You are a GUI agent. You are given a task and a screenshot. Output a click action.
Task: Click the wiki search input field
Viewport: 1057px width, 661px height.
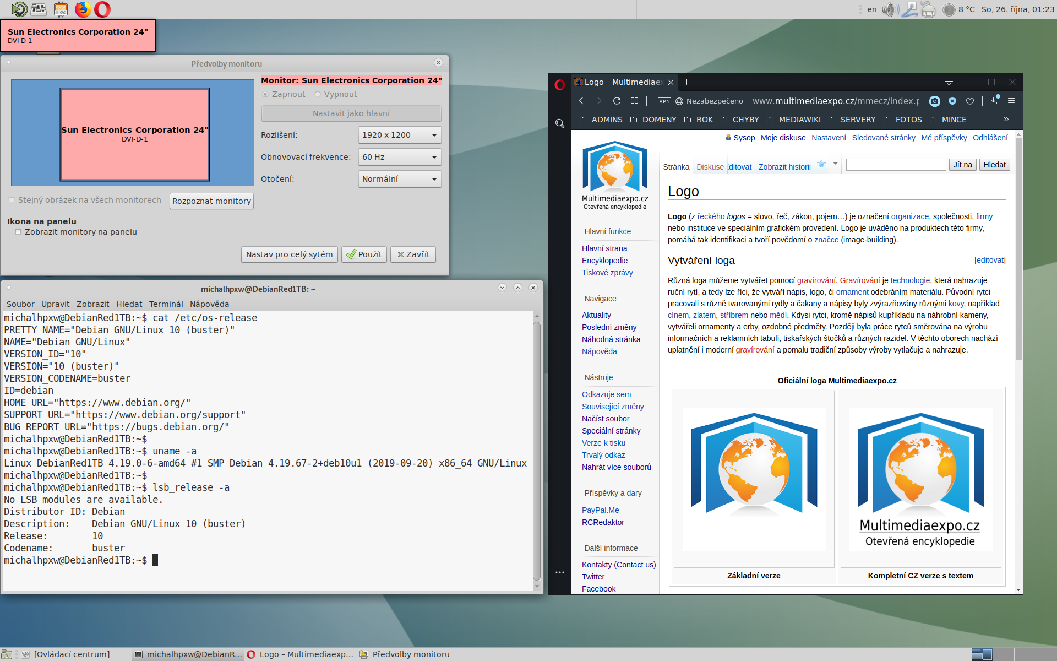pyautogui.click(x=896, y=165)
